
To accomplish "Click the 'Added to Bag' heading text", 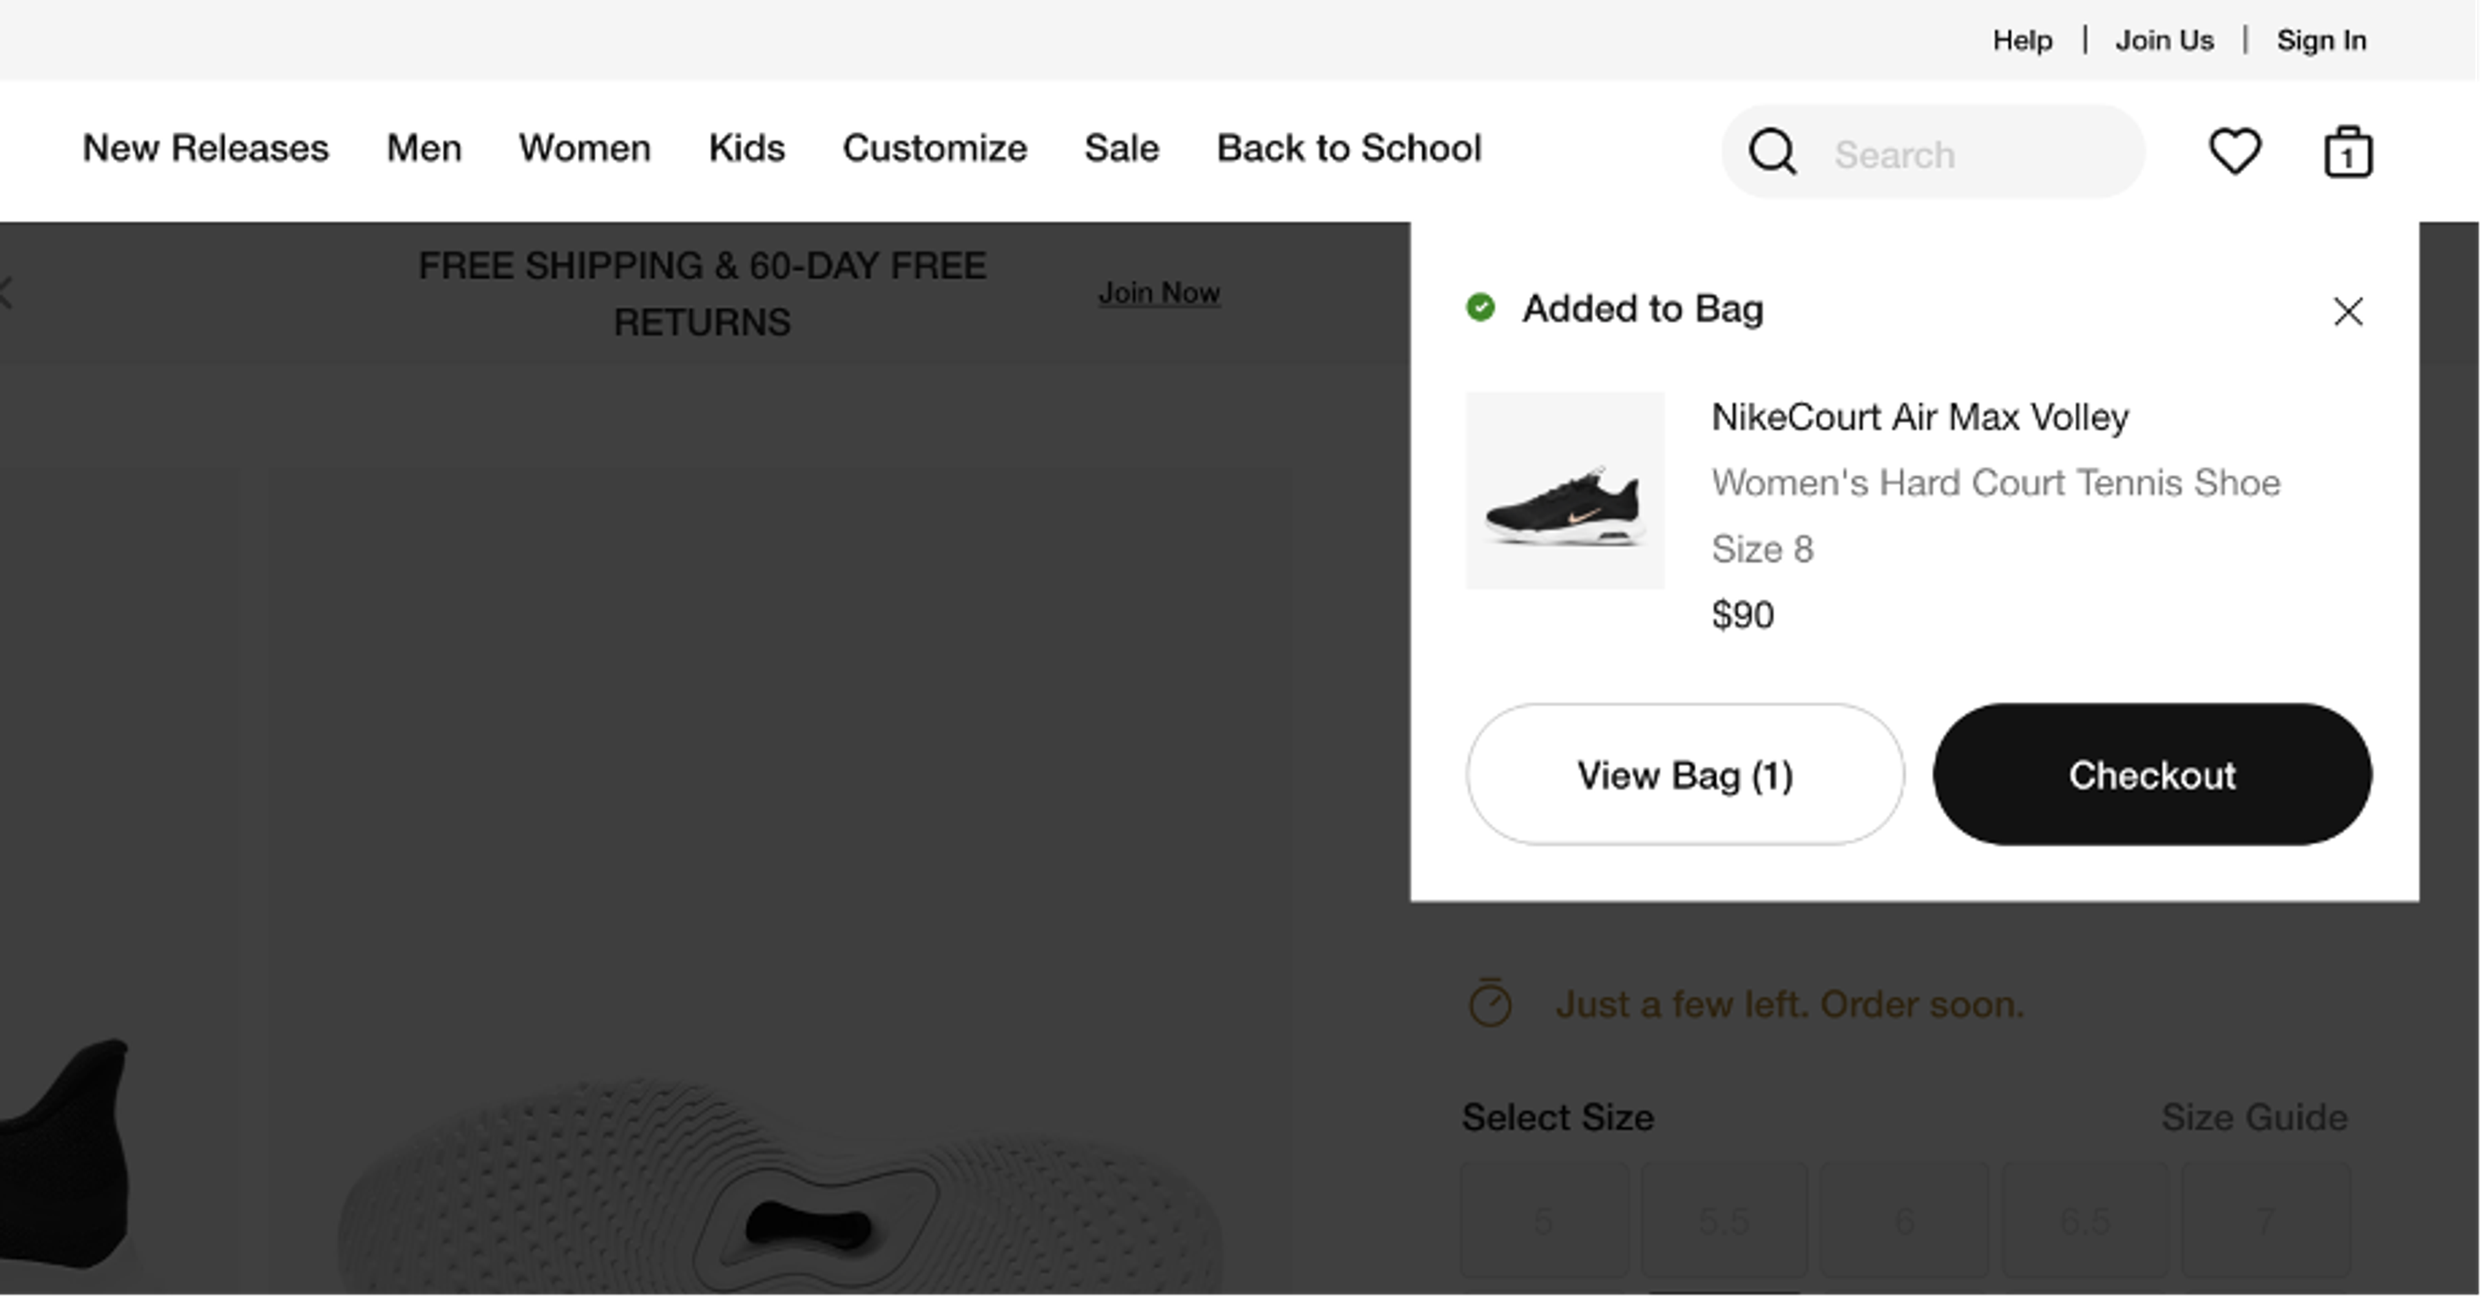I will [x=1642, y=309].
